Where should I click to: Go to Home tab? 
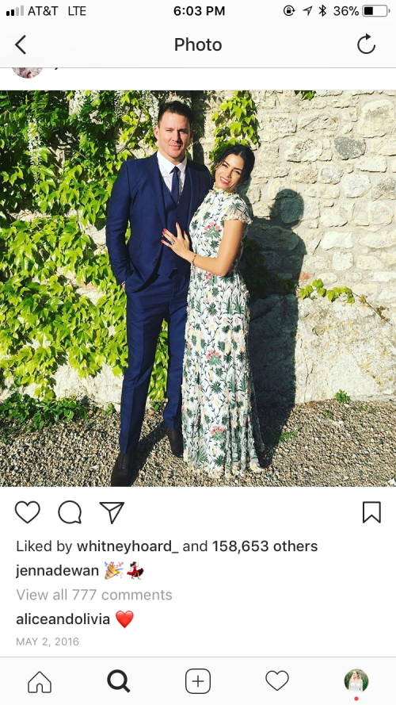click(x=40, y=682)
